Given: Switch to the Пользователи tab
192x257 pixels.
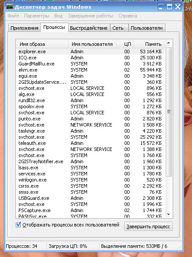Looking at the screenshot, I should tap(147, 28).
